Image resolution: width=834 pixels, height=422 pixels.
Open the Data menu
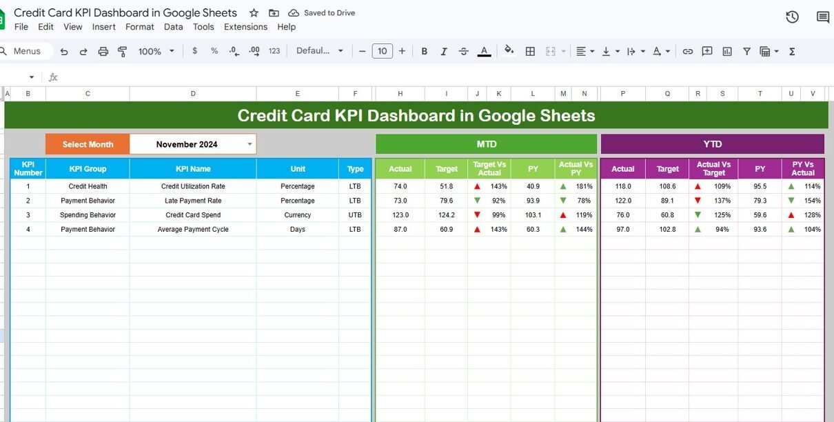(x=174, y=27)
